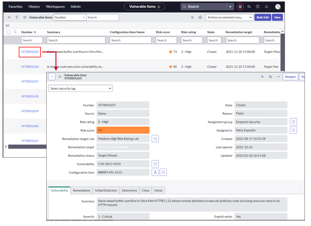
Task: Switch to the Remediation tab
Action: [x=82, y=190]
